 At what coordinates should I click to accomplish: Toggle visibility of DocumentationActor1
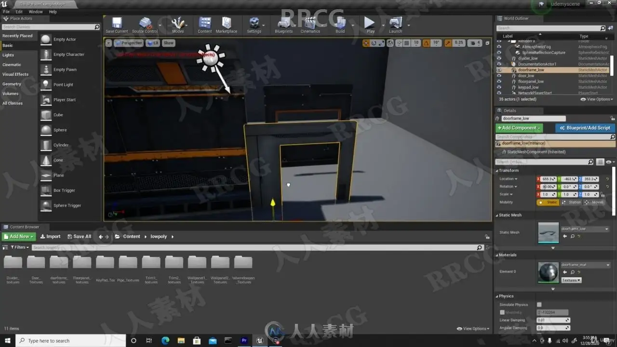pyautogui.click(x=499, y=64)
